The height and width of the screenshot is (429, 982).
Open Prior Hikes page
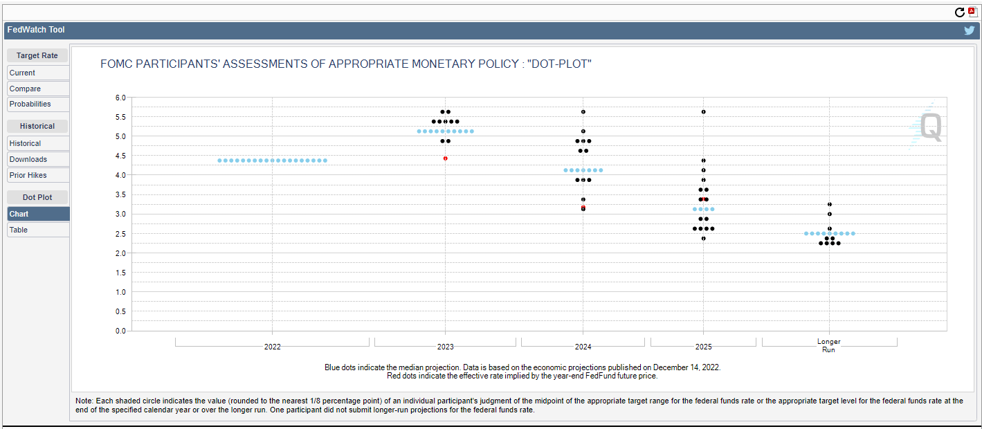(x=38, y=175)
